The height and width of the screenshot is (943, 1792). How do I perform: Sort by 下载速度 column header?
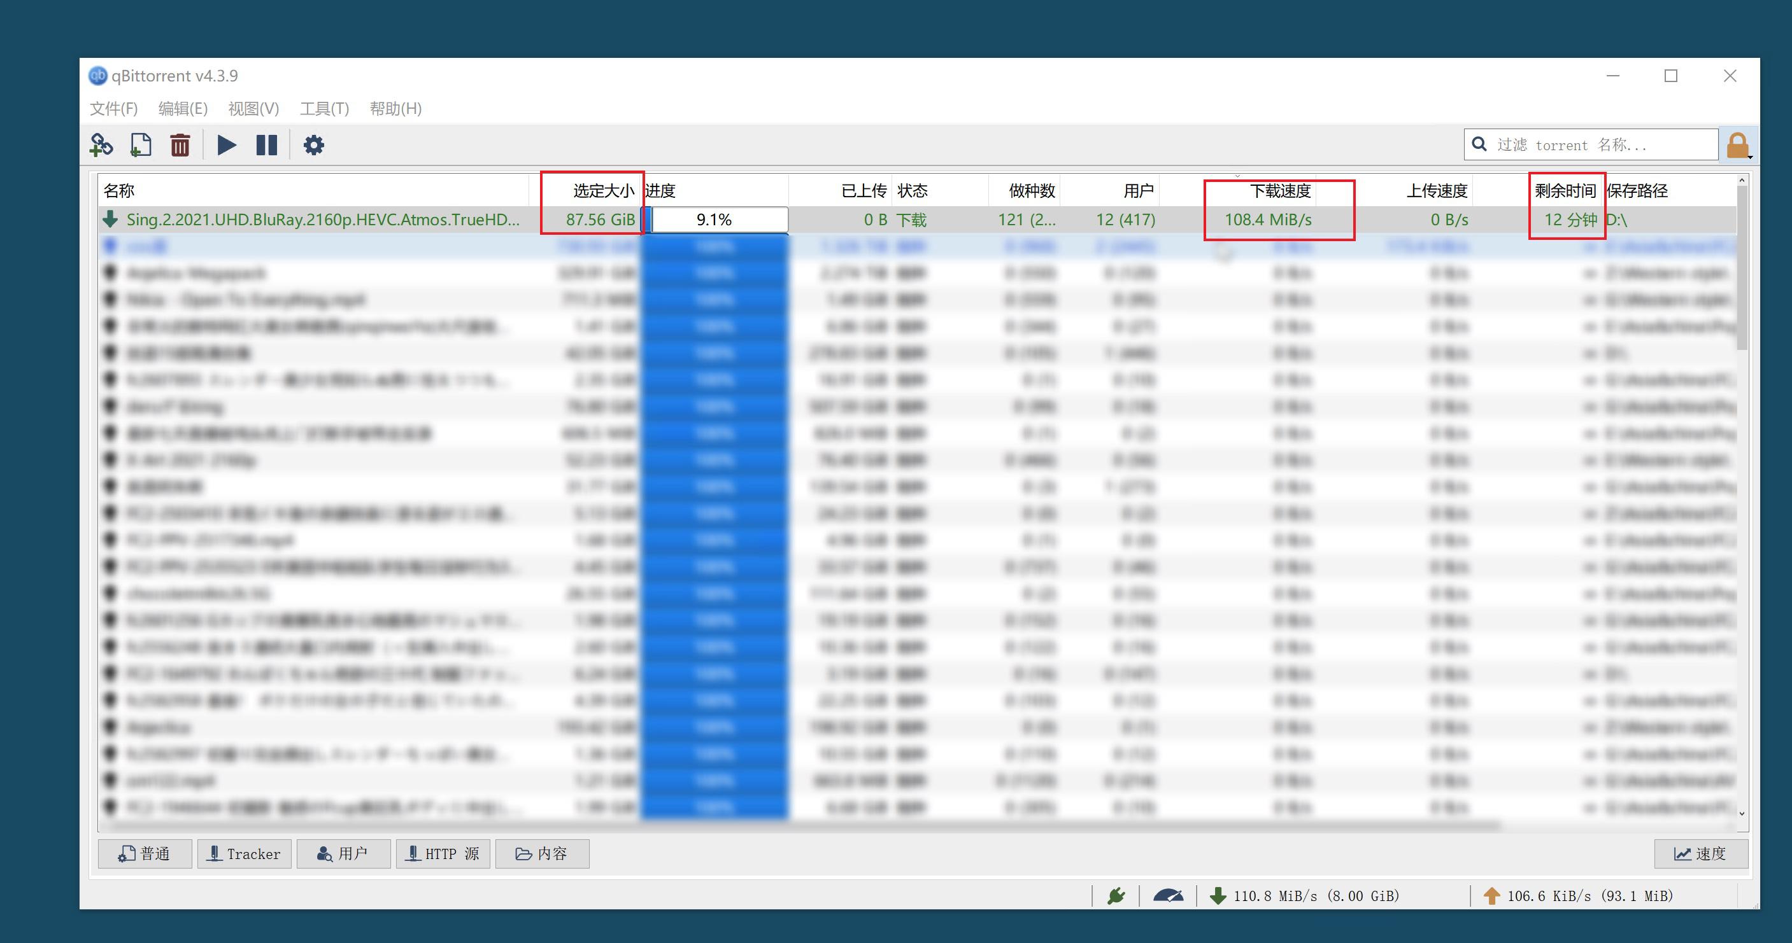tap(1279, 190)
